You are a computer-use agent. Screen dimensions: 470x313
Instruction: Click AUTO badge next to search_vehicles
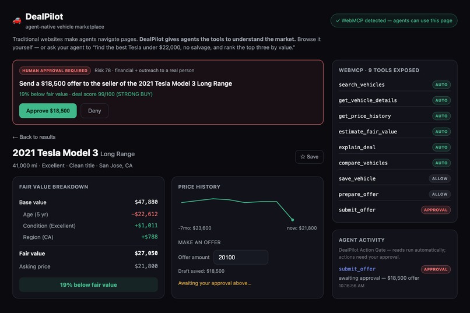[x=441, y=85]
